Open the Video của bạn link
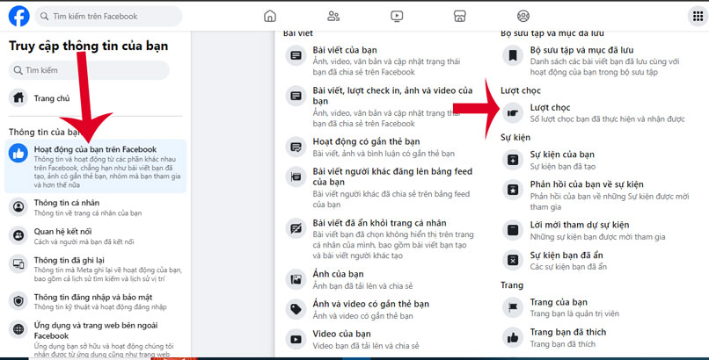Viewport: 709px width, 360px height. pyautogui.click(x=342, y=334)
